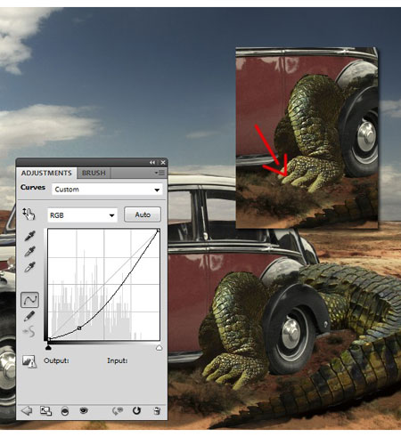Open the Adjustments panel flyout menu
Image resolution: width=401 pixels, height=437 pixels.
pos(160,173)
